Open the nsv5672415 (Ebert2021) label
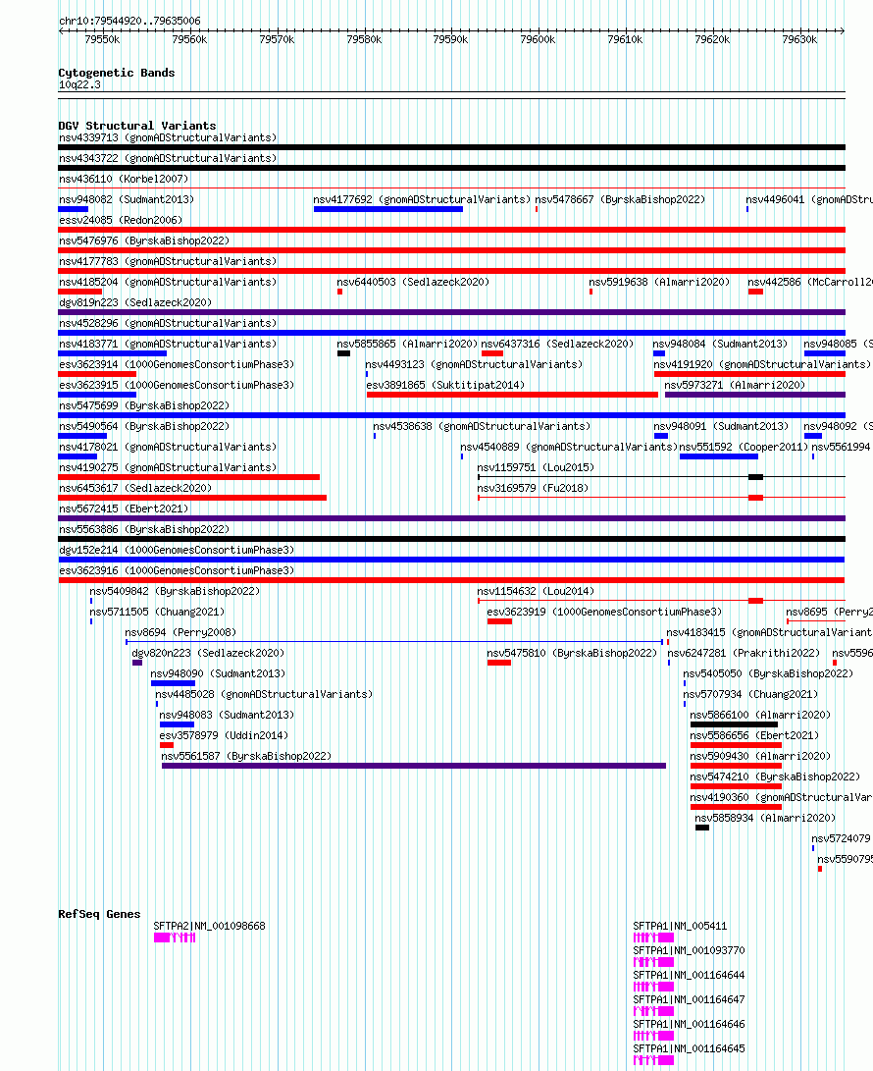Screen dimensions: 873x1071 point(124,509)
